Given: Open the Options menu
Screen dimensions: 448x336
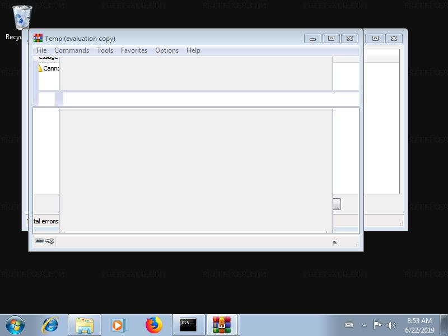Looking at the screenshot, I should [167, 50].
